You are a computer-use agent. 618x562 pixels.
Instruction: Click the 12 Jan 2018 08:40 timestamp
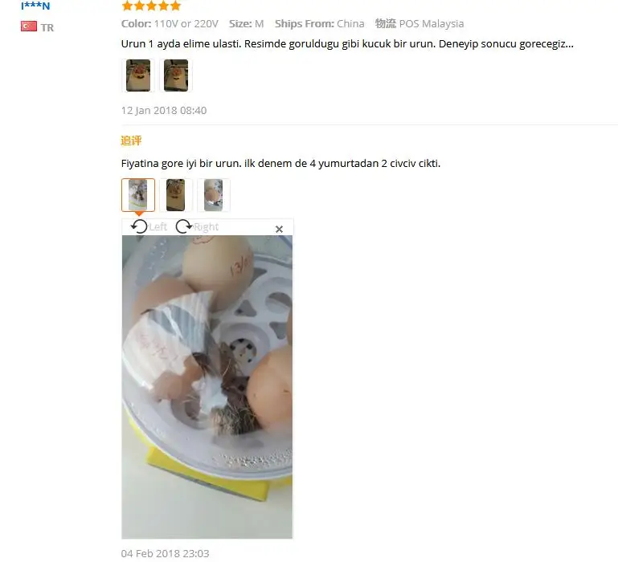coord(164,110)
